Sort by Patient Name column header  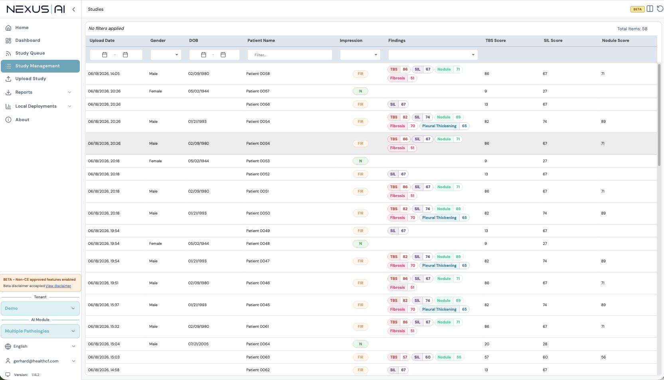261,41
